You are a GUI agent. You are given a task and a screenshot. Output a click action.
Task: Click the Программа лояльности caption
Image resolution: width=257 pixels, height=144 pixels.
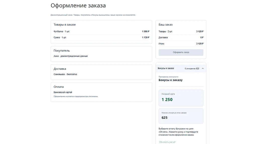point(168,77)
